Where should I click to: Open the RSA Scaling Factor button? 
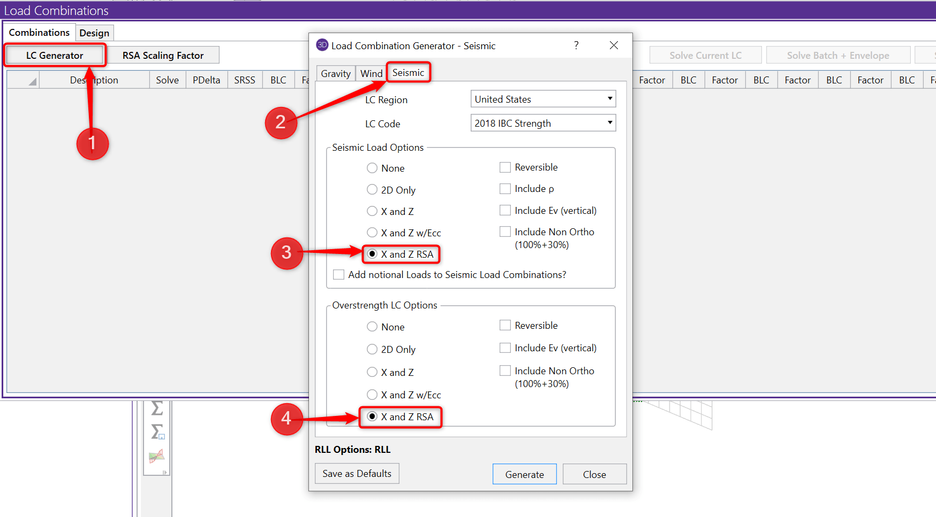(x=163, y=56)
